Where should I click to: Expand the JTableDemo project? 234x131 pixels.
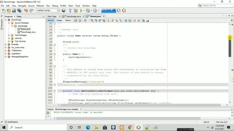pos(6,51)
